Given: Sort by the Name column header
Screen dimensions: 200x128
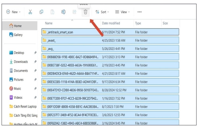Looking at the screenshot, I should [x=49, y=23].
